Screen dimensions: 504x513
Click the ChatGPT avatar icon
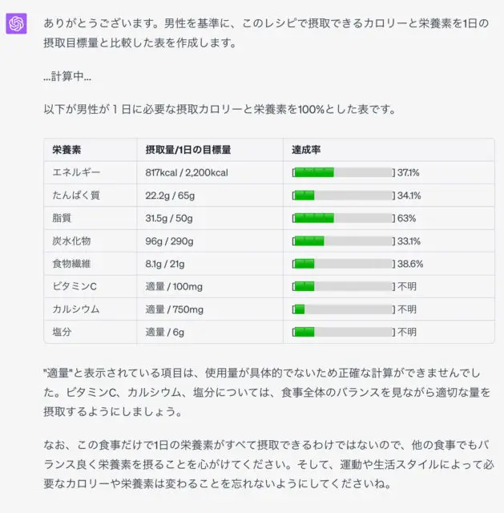click(16, 23)
